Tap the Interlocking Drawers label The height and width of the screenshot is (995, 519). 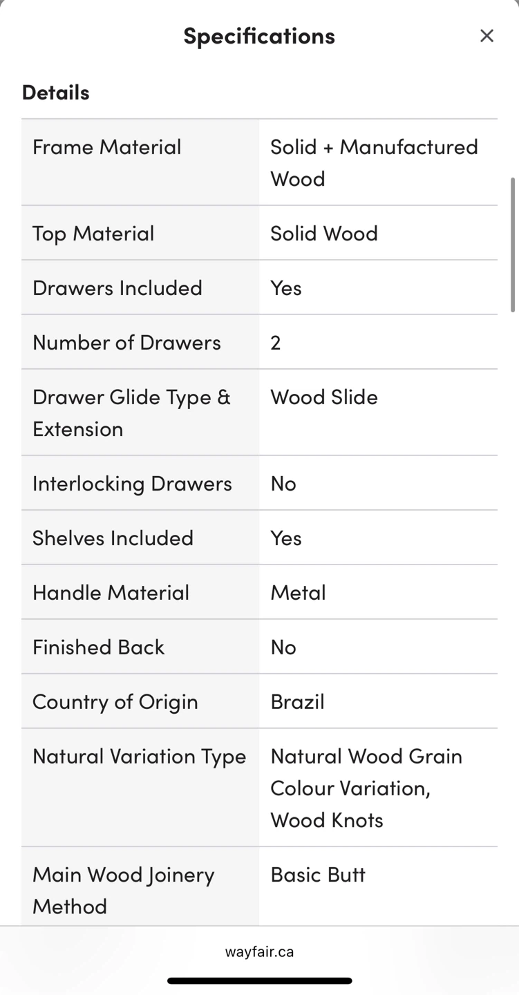pyautogui.click(x=132, y=483)
